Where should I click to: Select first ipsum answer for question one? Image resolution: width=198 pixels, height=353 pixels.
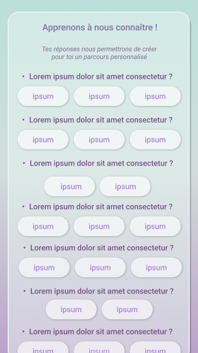pyautogui.click(x=43, y=96)
